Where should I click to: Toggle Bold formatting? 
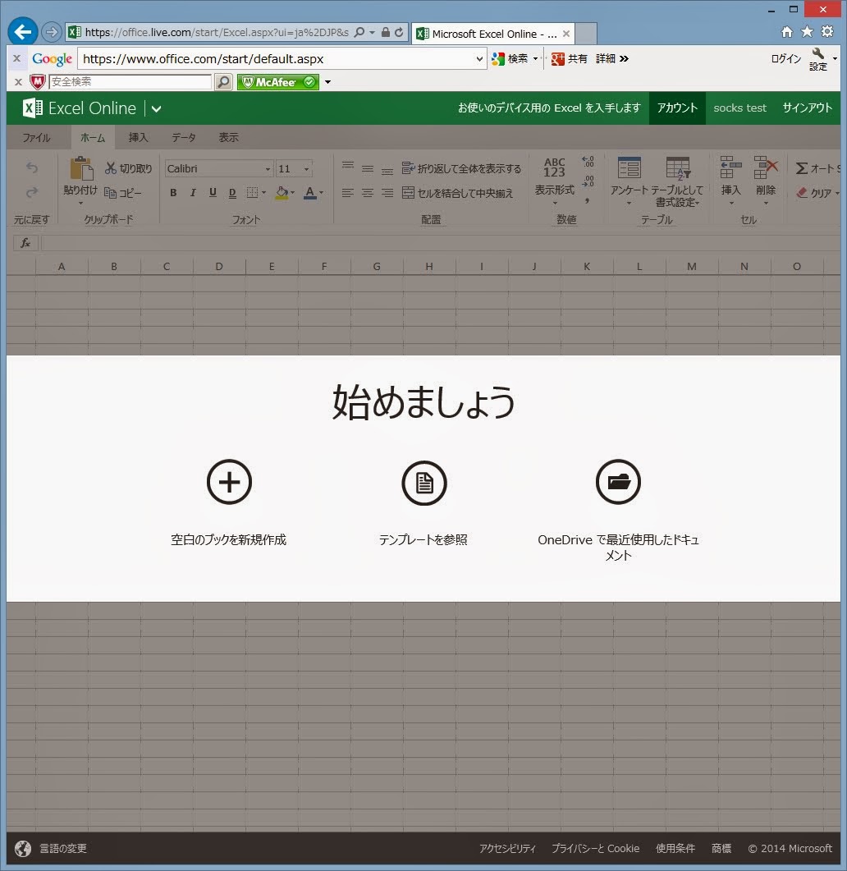(x=173, y=193)
